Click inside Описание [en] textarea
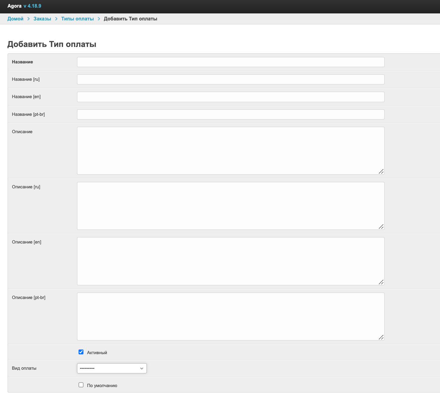The width and height of the screenshot is (440, 395). tap(231, 261)
